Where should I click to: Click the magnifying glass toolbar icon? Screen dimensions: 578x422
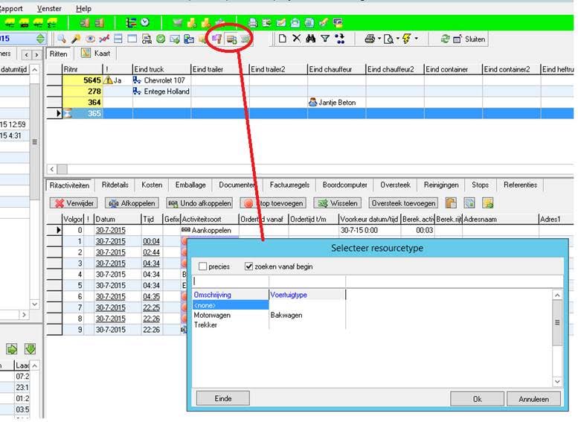(x=61, y=39)
